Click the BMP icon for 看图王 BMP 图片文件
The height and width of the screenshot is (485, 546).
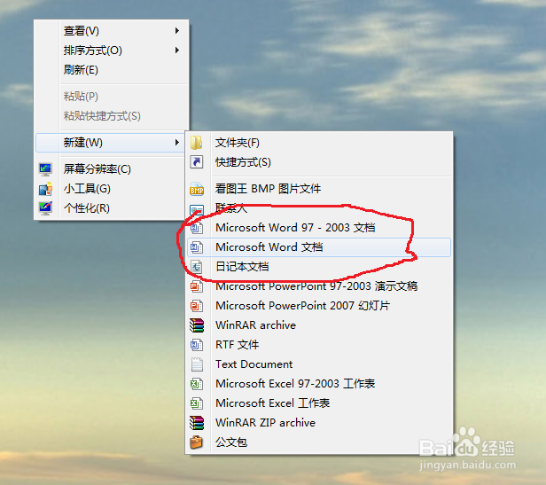(197, 189)
